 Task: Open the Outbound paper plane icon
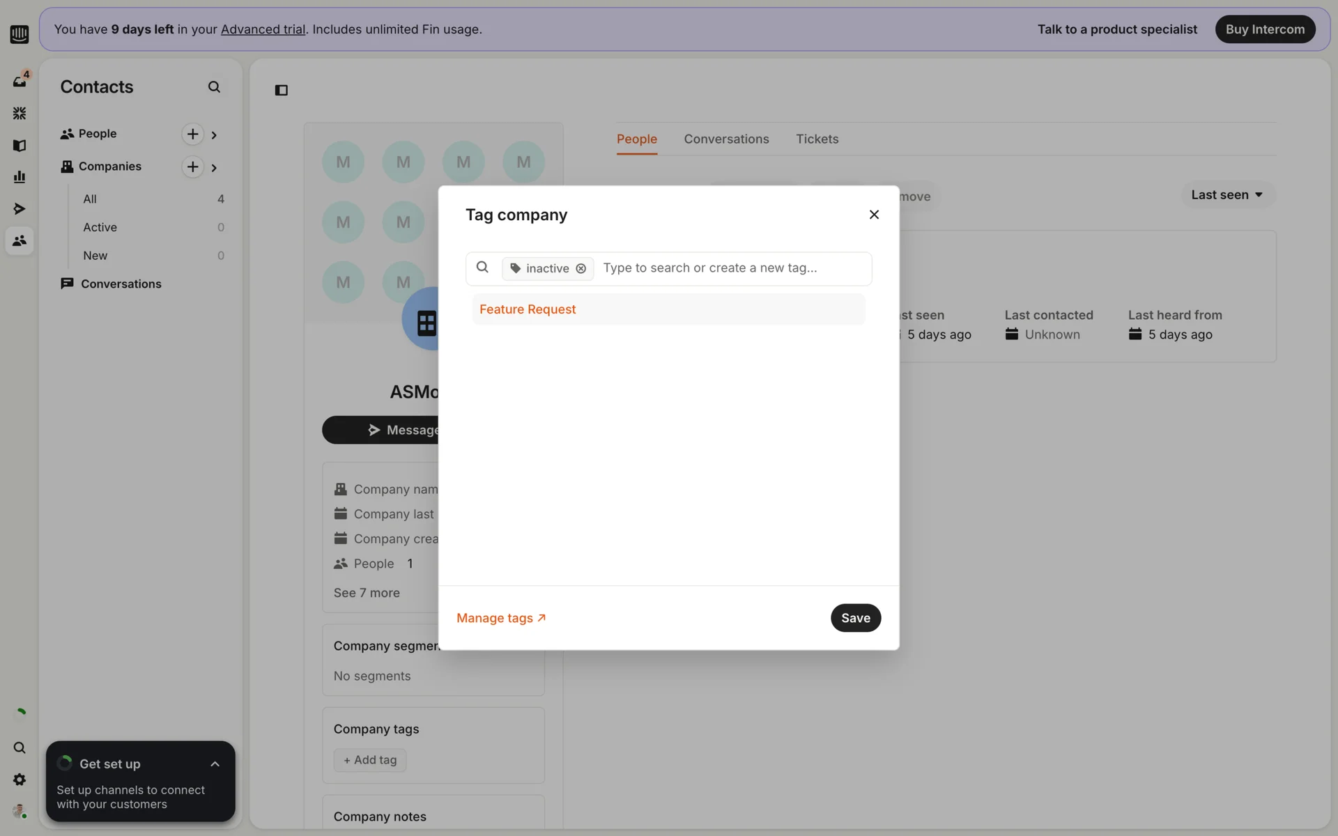pos(20,209)
